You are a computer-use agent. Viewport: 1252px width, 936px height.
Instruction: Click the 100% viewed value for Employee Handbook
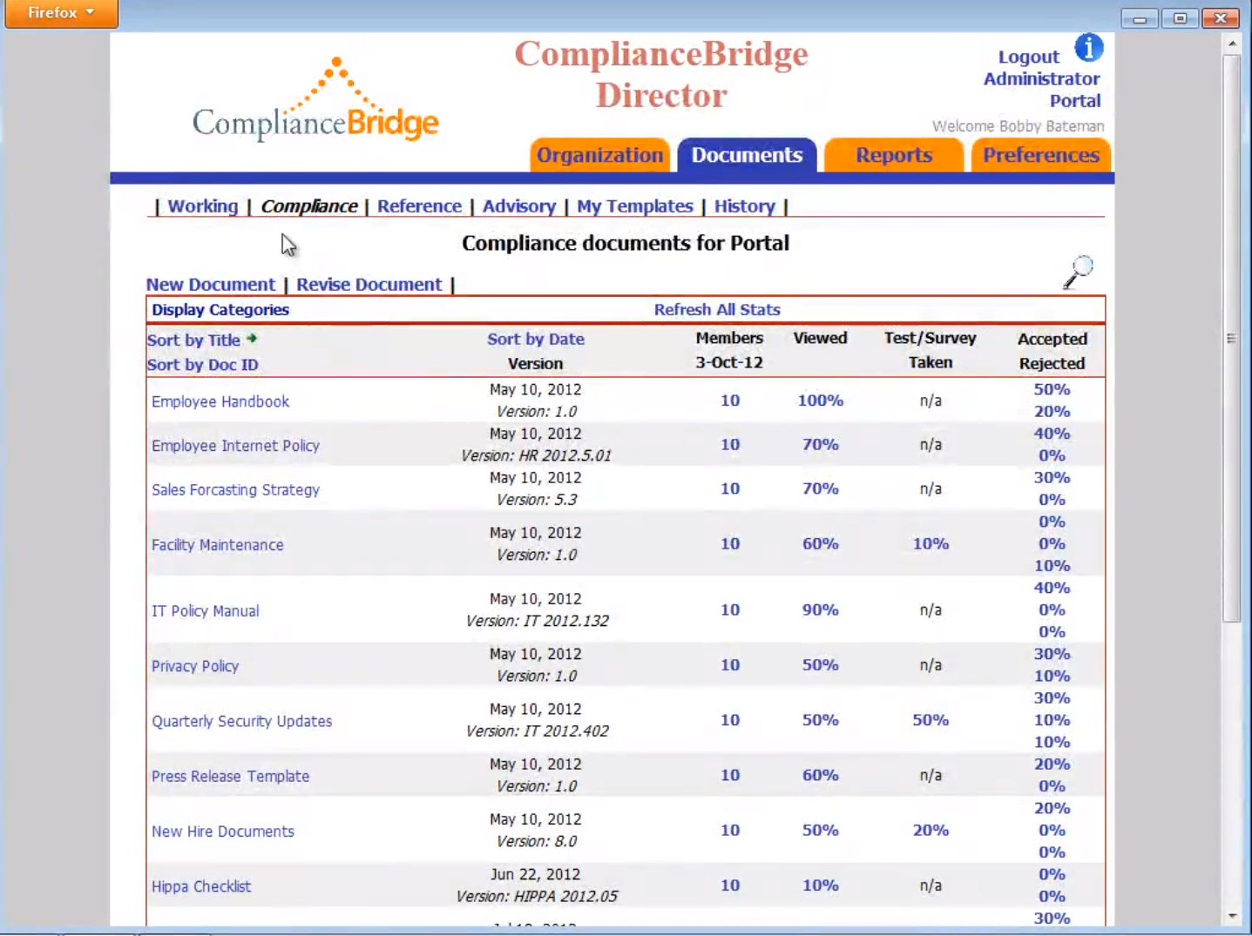tap(821, 401)
